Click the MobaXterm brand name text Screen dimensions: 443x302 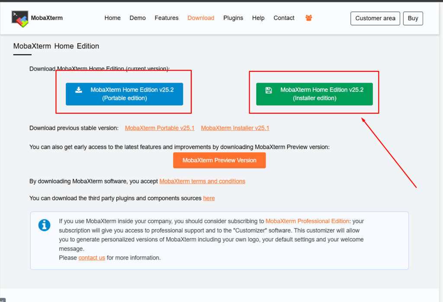pyautogui.click(x=47, y=18)
